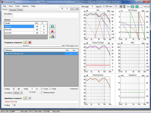Remove frequency responses with red X icon

click(30, 42)
